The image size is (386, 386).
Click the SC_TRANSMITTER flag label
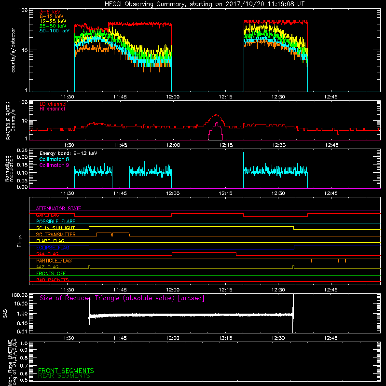point(56,234)
